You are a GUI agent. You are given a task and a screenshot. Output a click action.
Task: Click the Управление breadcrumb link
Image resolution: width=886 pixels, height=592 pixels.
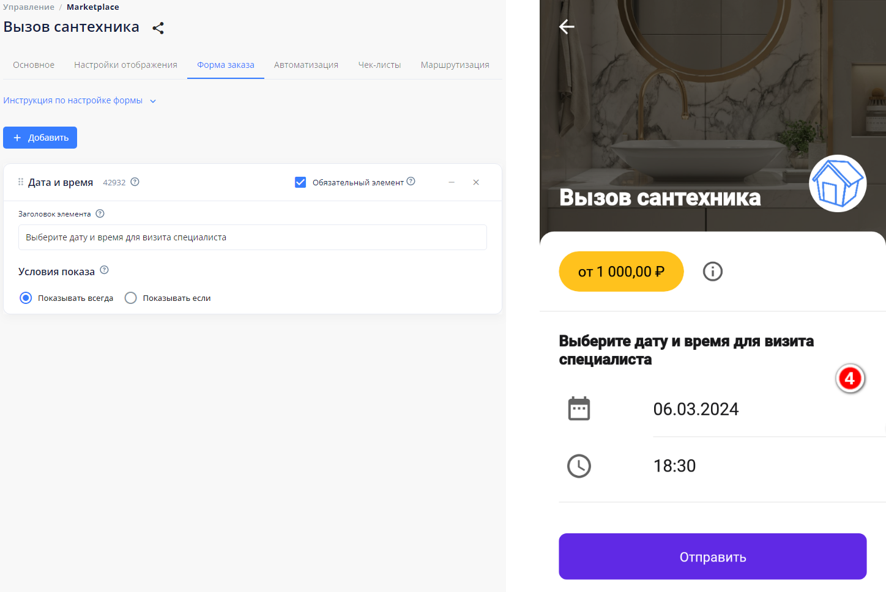click(x=29, y=7)
